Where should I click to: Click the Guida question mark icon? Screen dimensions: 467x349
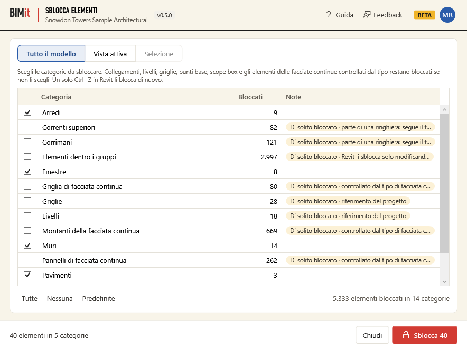329,15
